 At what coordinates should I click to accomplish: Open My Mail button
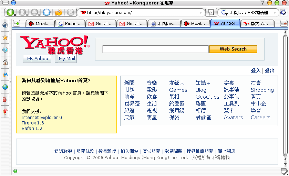[x=66, y=59]
